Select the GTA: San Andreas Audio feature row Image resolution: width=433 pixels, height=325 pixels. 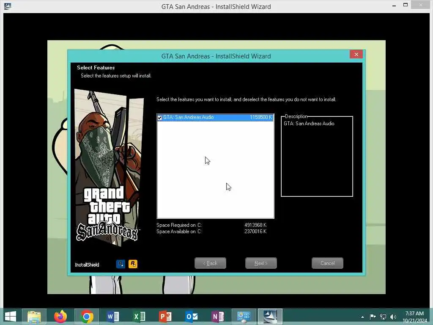[215, 118]
